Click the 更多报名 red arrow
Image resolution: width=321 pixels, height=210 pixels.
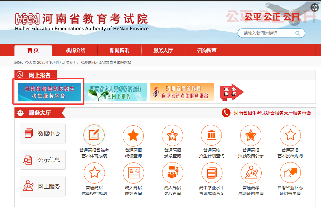pos(231,92)
